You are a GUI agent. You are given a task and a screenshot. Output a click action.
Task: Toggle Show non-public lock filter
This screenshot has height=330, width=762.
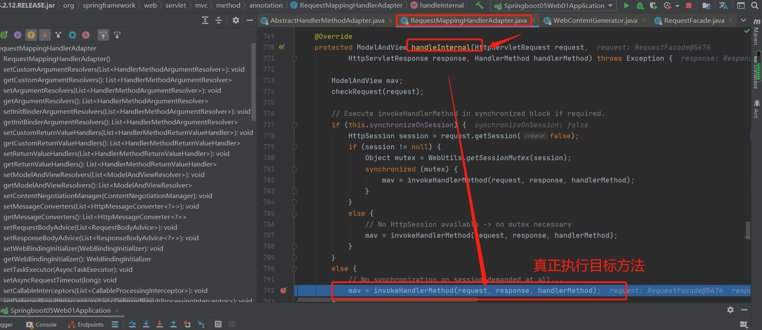tap(45, 35)
